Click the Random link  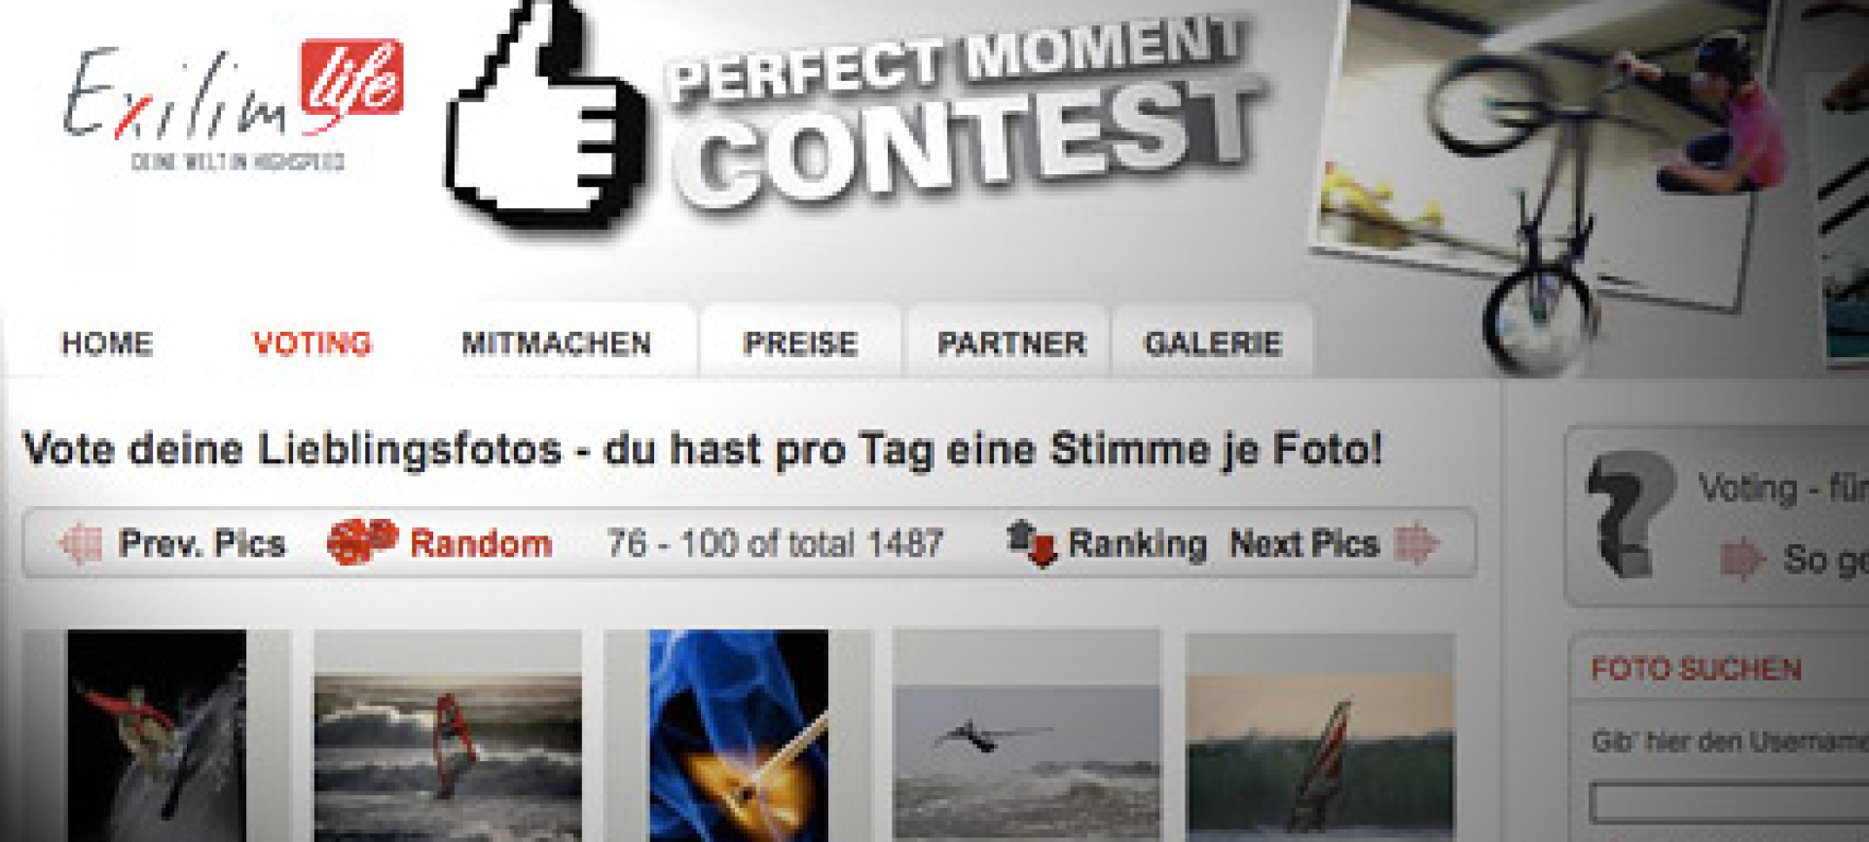481,543
